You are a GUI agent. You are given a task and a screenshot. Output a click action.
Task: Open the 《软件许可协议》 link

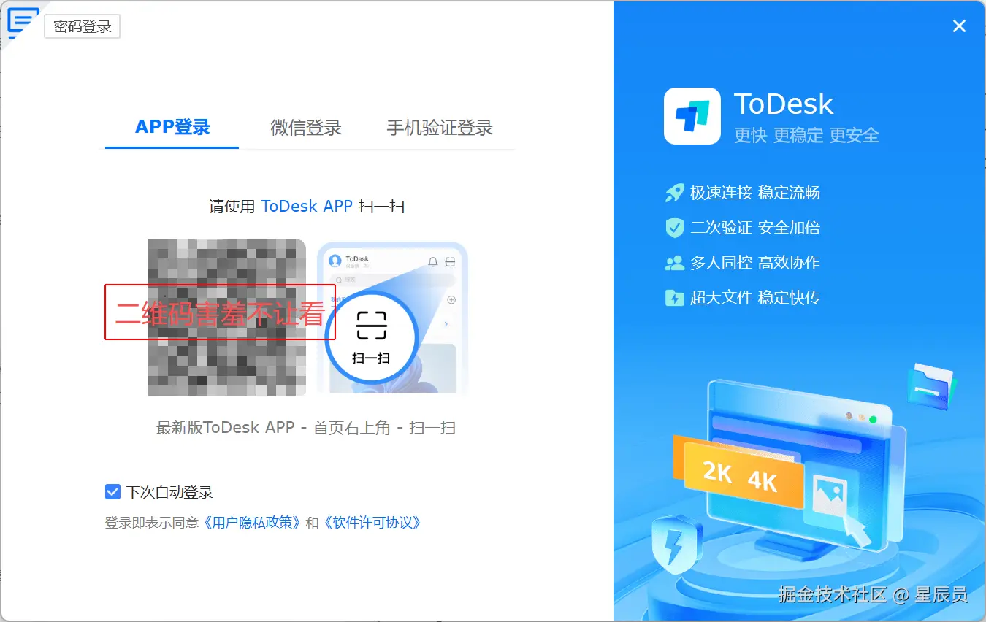[372, 523]
